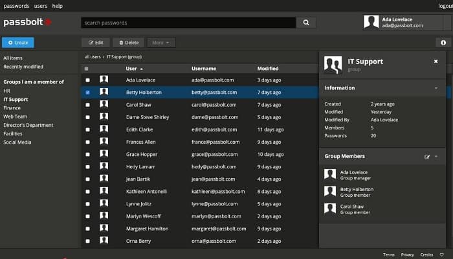Click Frances Allen's avatar in the table
The image size is (453, 259).
point(104,141)
